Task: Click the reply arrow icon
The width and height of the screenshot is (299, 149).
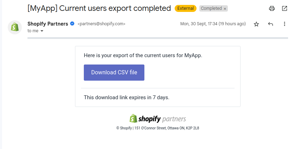Action: pos(270,24)
